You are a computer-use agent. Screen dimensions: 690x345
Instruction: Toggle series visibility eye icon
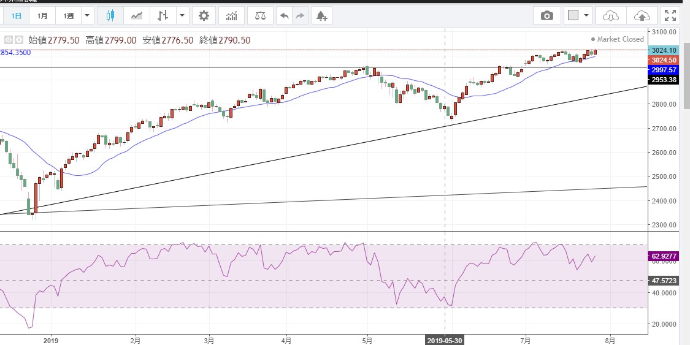click(x=9, y=40)
